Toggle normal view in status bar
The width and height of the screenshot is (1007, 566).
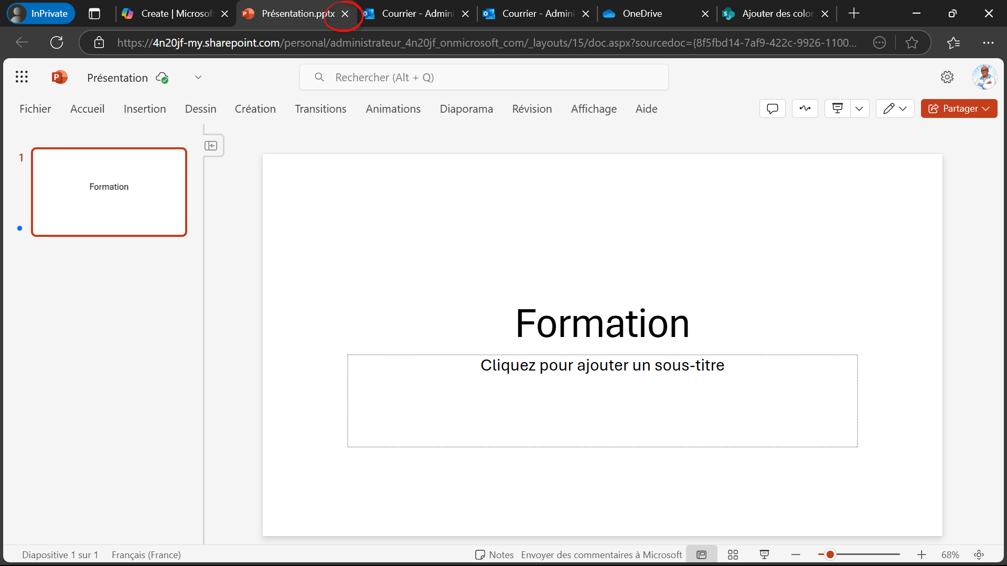(x=701, y=554)
